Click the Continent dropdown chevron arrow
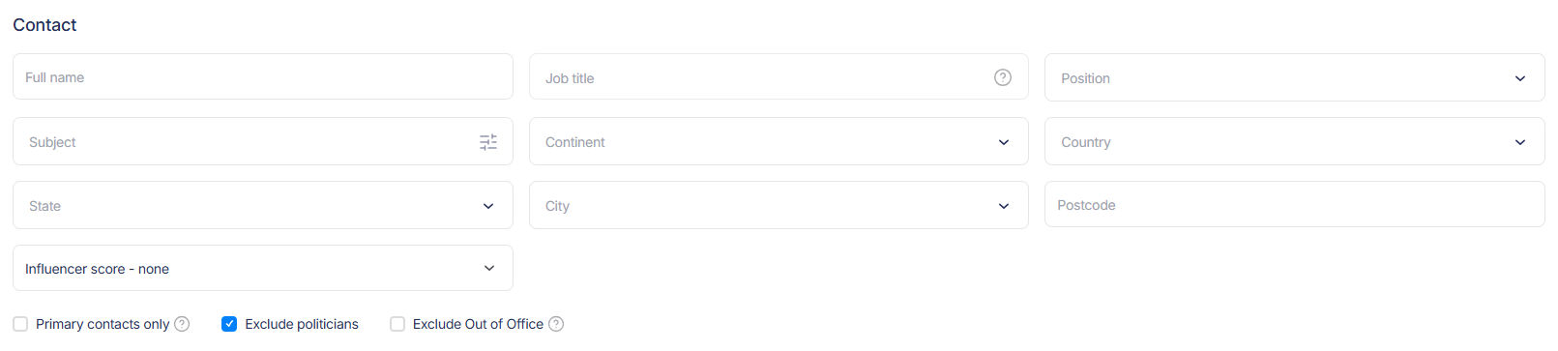The height and width of the screenshot is (351, 1558). coord(1004,142)
